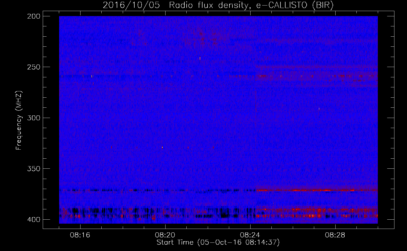The height and width of the screenshot is (251, 407).
Task: Click the 350 frequency tick label
Action: [34, 168]
